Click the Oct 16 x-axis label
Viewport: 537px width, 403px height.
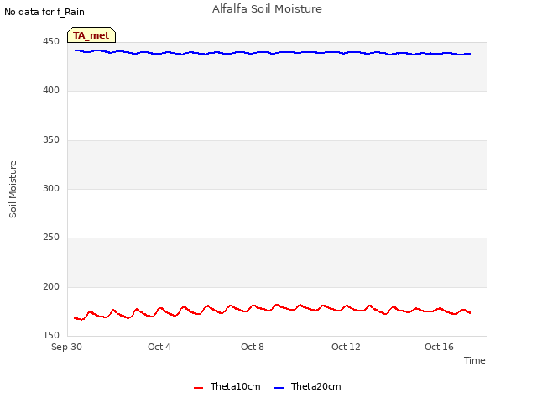[x=439, y=347]
